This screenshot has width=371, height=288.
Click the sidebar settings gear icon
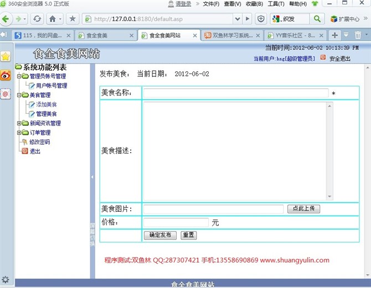point(6,279)
